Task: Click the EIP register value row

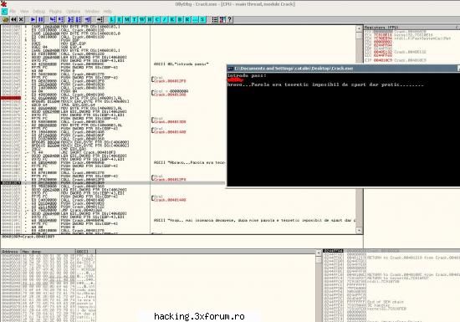Action: pos(396,60)
